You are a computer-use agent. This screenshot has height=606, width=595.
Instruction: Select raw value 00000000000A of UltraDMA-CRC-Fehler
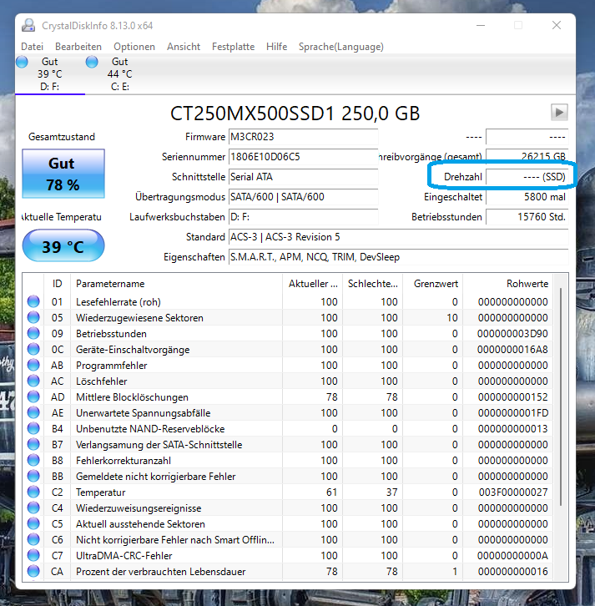click(512, 556)
